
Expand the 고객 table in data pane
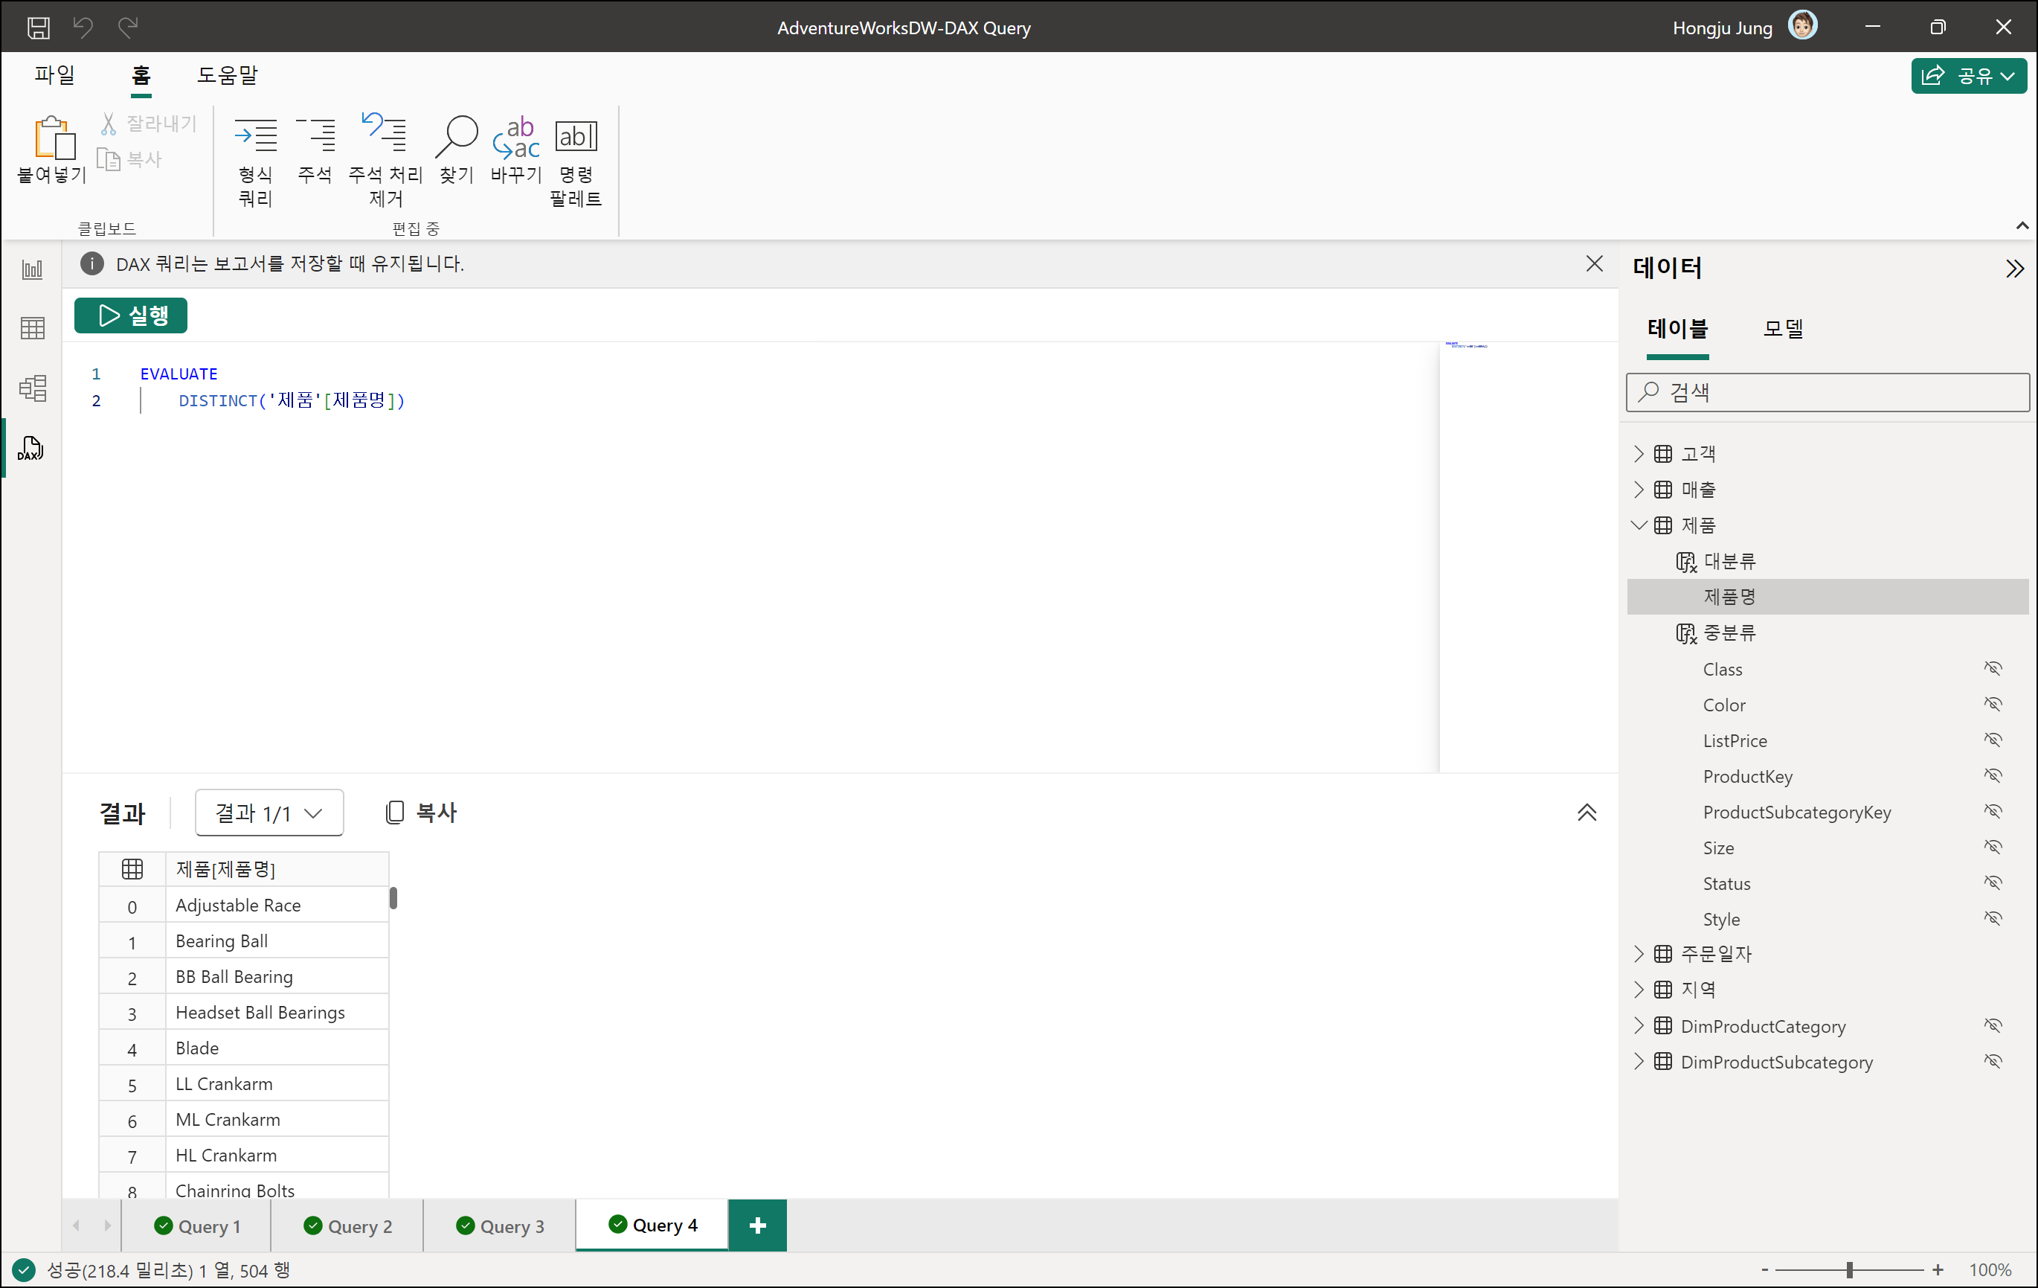[x=1639, y=454]
